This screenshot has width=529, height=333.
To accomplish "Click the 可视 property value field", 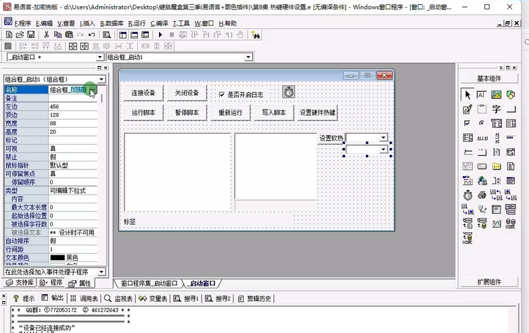I will pyautogui.click(x=73, y=149).
